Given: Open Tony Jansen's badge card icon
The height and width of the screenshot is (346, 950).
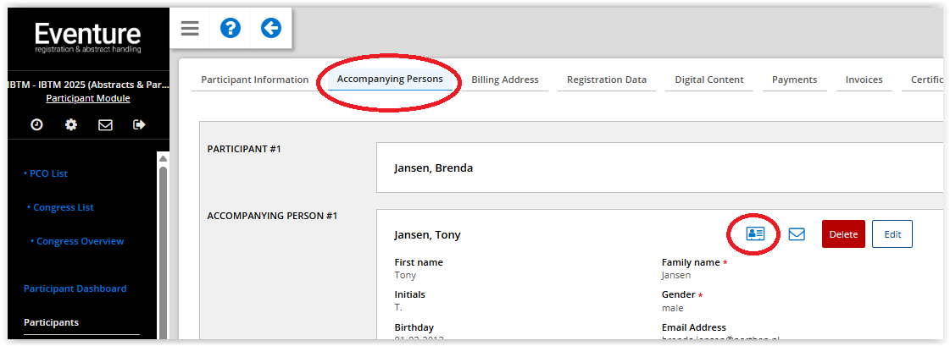Looking at the screenshot, I should (x=755, y=234).
